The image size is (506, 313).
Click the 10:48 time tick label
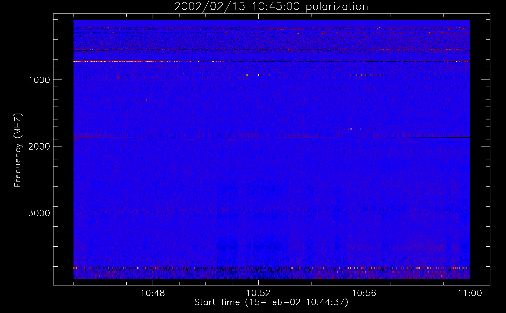(x=153, y=293)
